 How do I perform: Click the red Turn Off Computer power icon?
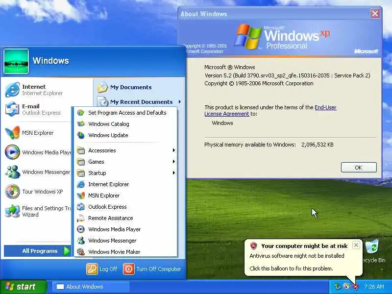129,269
